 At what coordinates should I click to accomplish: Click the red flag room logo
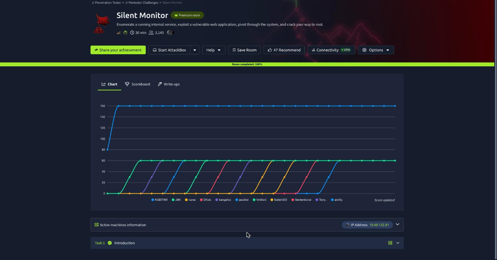102,23
